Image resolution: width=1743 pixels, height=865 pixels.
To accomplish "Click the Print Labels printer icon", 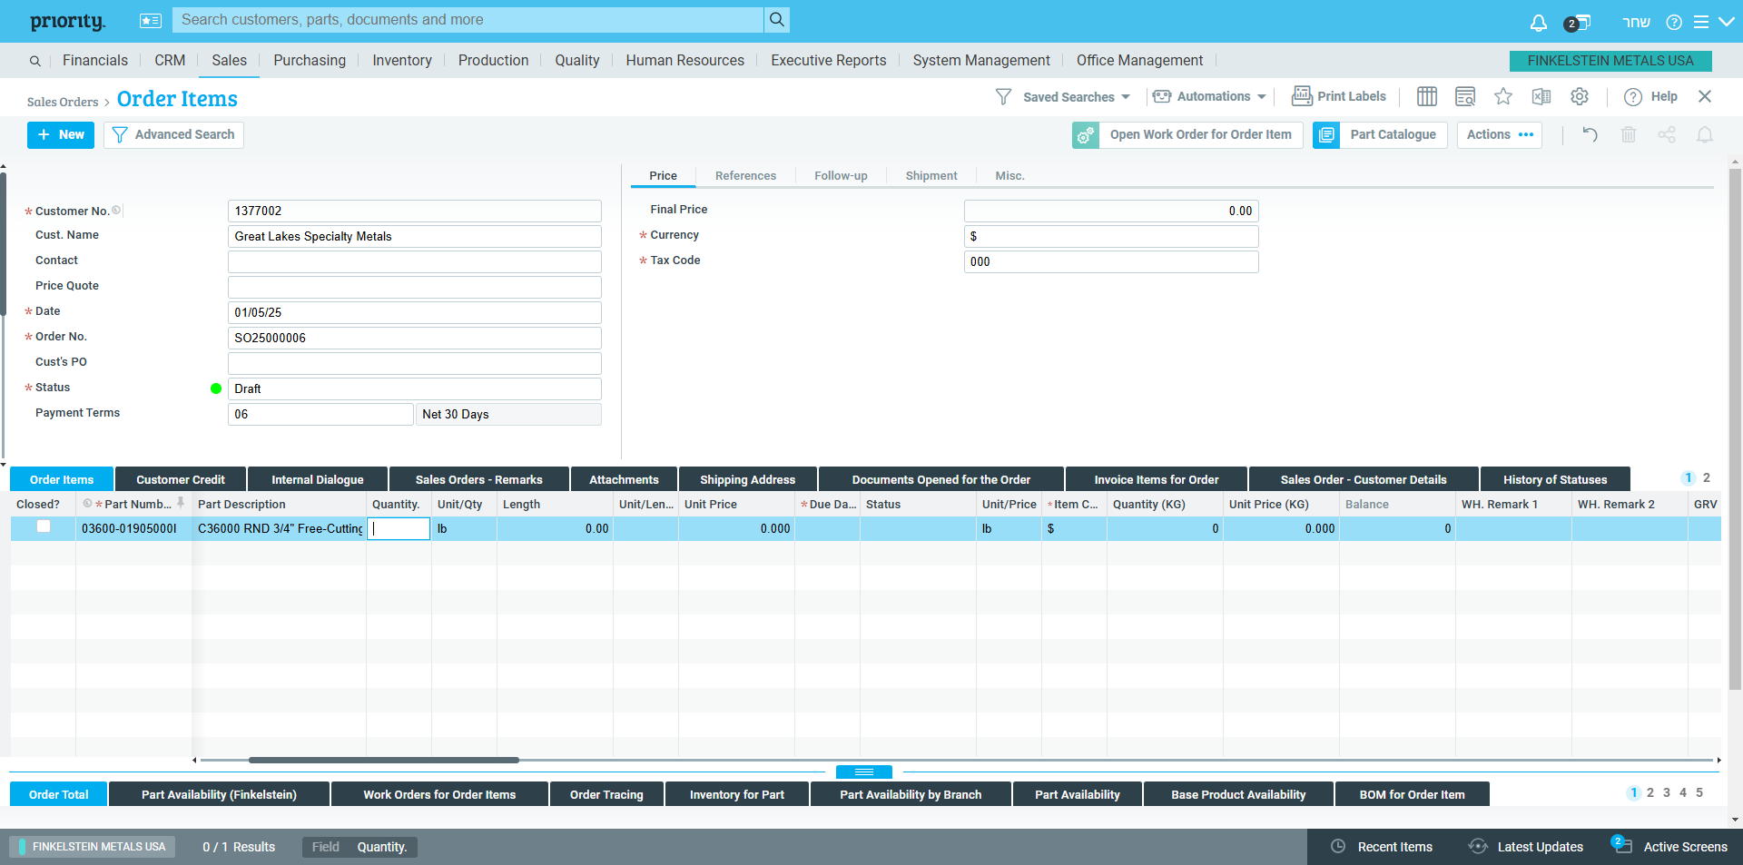I will 1302,95.
